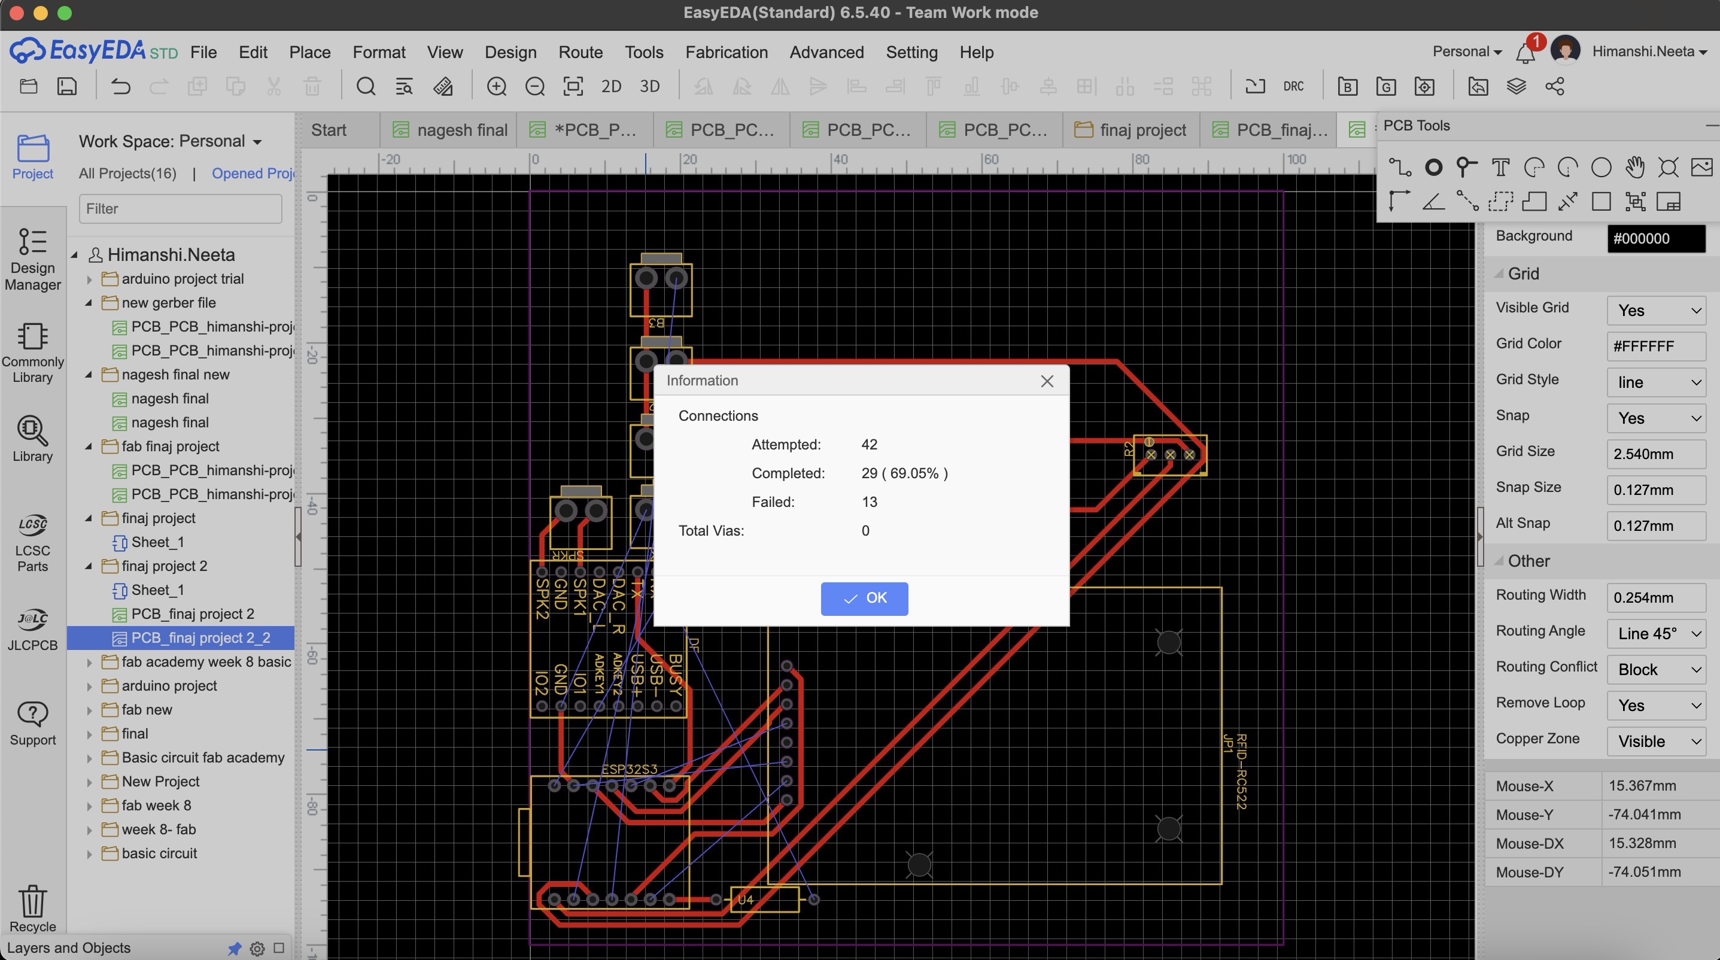Click the Zoom Out toolbar icon

pos(535,87)
